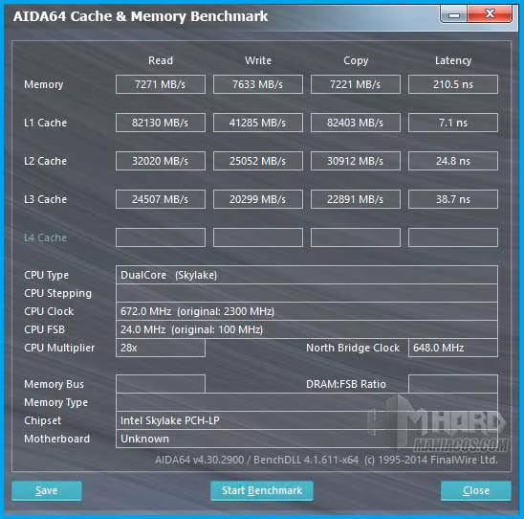Image resolution: width=524 pixels, height=519 pixels.
Task: Click the empty L4 Cache Latency field
Action: (453, 237)
